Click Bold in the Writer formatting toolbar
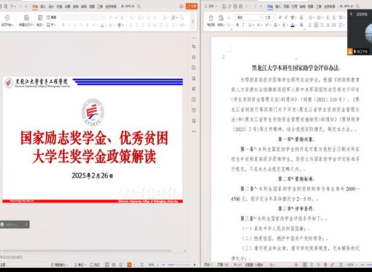The height and width of the screenshot is (272, 372). (238, 25)
